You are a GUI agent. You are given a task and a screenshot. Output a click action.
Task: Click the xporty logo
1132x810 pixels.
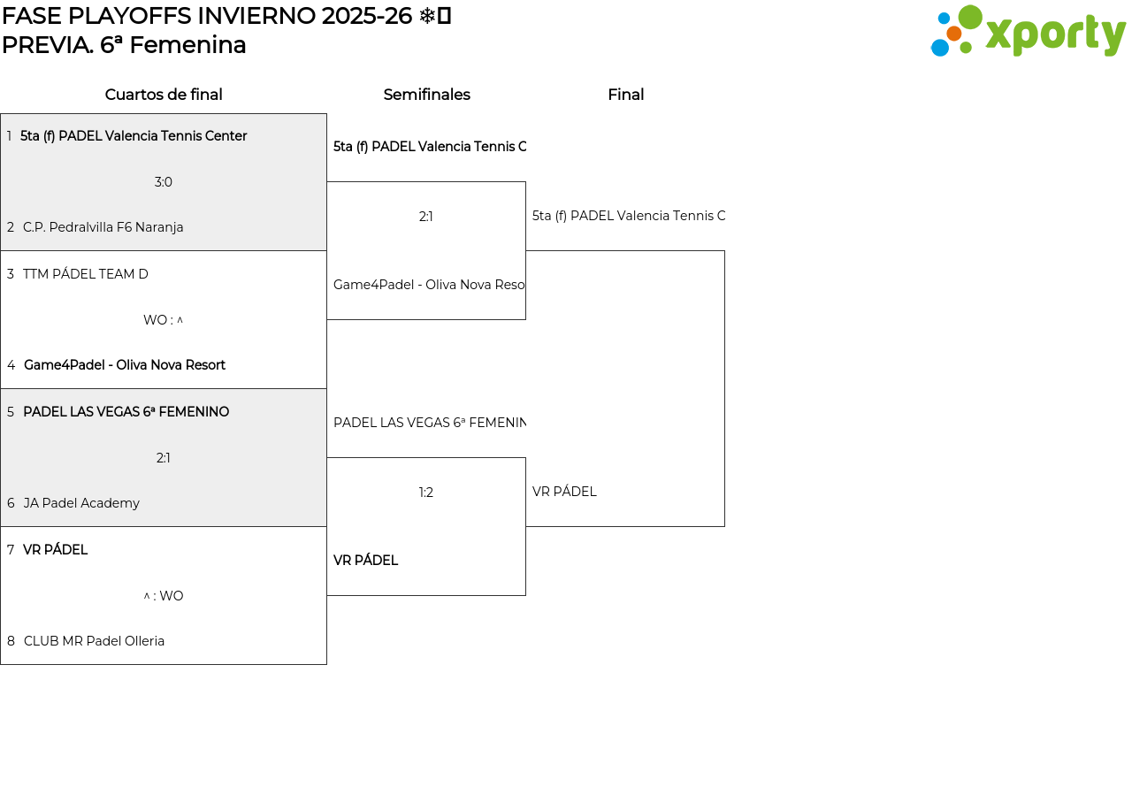pyautogui.click(x=1028, y=32)
